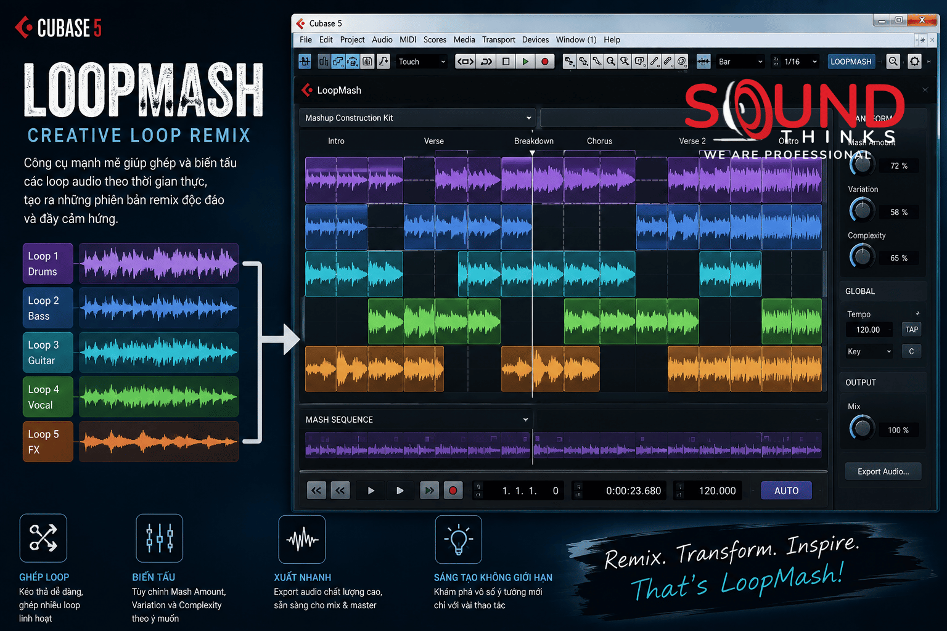This screenshot has height=631, width=947.
Task: Open the Project menu
Action: (x=352, y=39)
